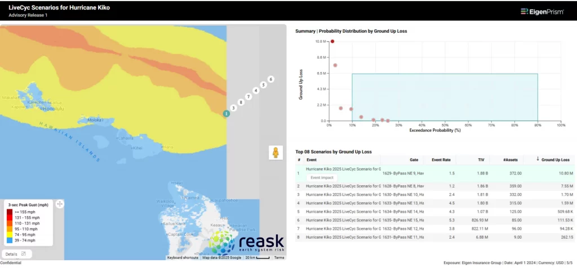Select track marker 4 on map
This screenshot has width=577, height=268.
(256, 91)
